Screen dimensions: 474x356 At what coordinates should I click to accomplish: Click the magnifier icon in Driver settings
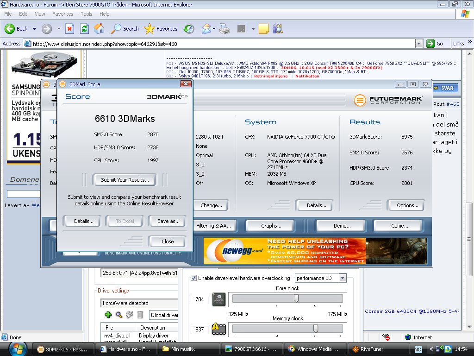click(119, 315)
